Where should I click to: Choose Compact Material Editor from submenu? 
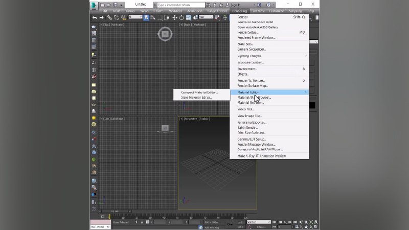(x=199, y=93)
